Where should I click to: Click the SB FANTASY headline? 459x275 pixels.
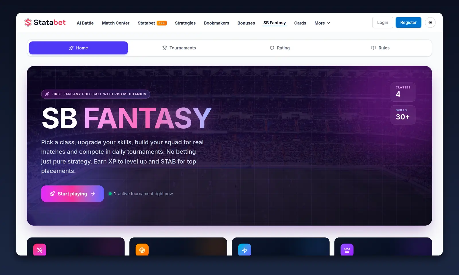[x=127, y=118]
